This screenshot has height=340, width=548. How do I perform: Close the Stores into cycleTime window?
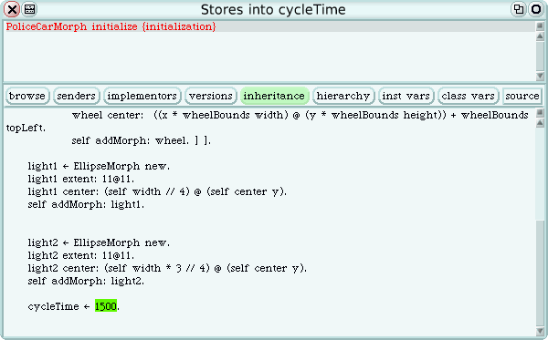coord(12,9)
